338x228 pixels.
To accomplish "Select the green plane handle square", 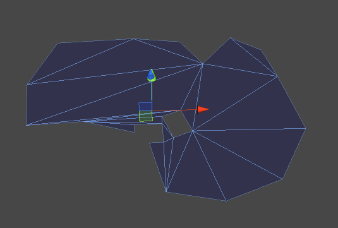I will (x=146, y=116).
